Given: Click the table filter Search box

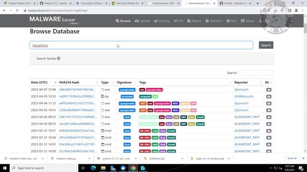Looking at the screenshot, I should click(x=256, y=73).
